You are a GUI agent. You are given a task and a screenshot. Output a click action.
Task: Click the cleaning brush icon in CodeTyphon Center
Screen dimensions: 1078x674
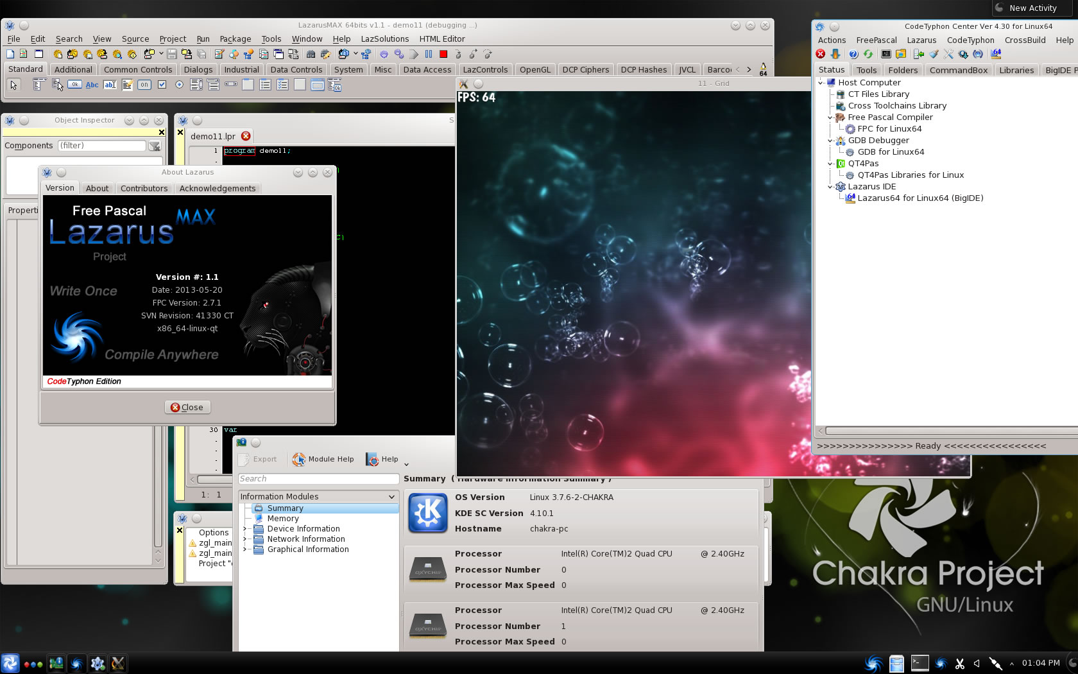point(934,54)
